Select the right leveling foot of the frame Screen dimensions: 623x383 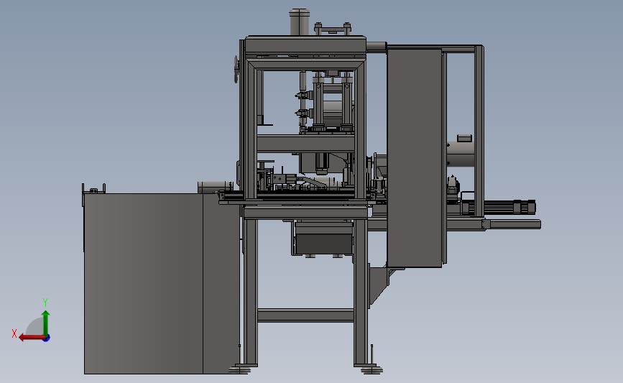pyautogui.click(x=372, y=370)
